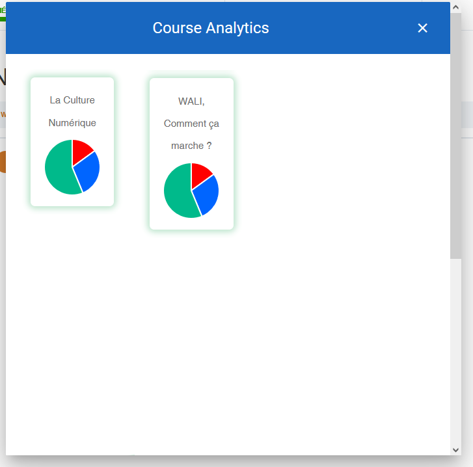The image size is (473, 467).
Task: Click the orange avatar behind the dialog
Action: [x=3, y=162]
